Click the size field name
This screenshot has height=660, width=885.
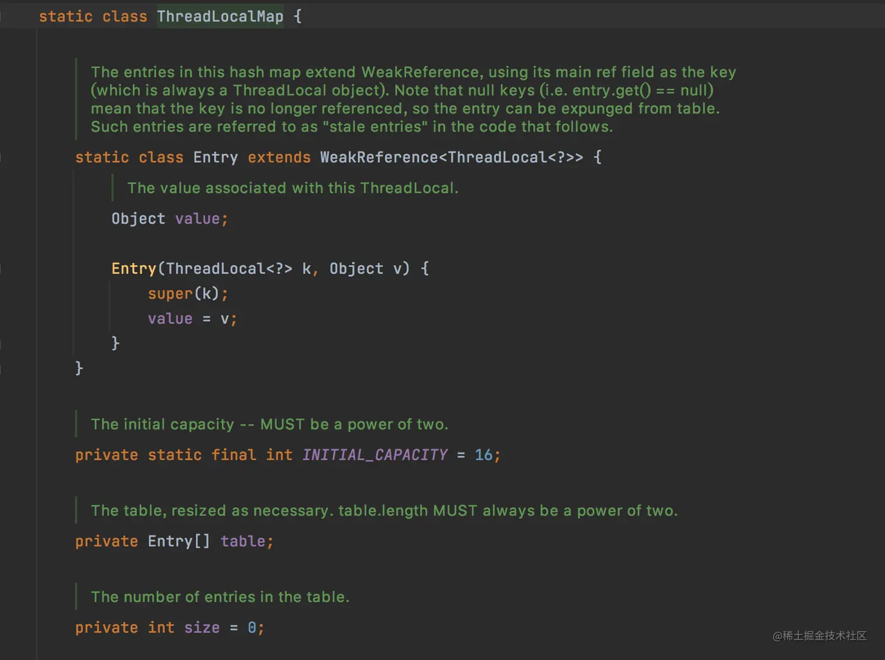[x=202, y=628]
